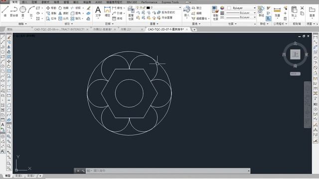Screen dimensions: 319x179
Task: Expand the Layers (圖層) panel
Action: (x=154, y=24)
